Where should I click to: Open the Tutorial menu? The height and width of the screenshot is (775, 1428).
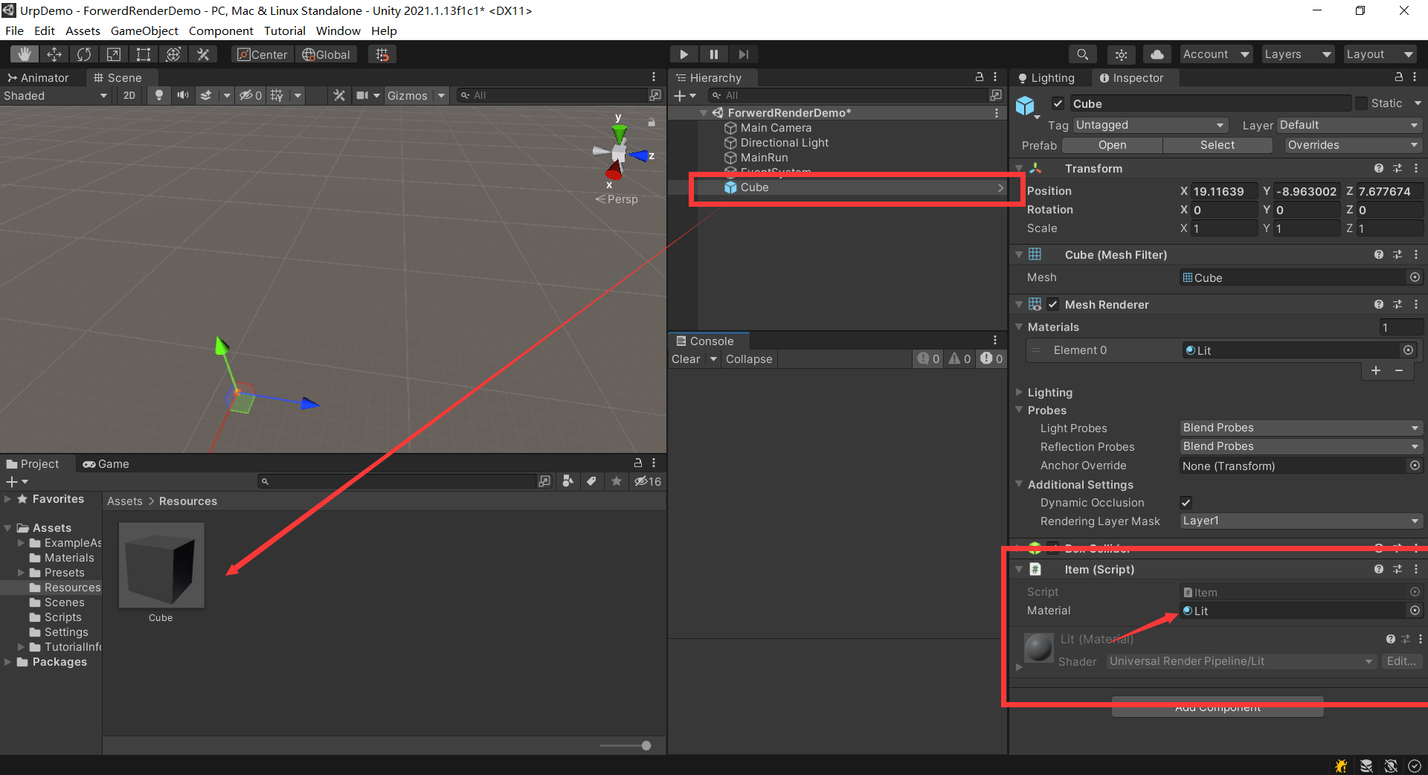[x=284, y=30]
